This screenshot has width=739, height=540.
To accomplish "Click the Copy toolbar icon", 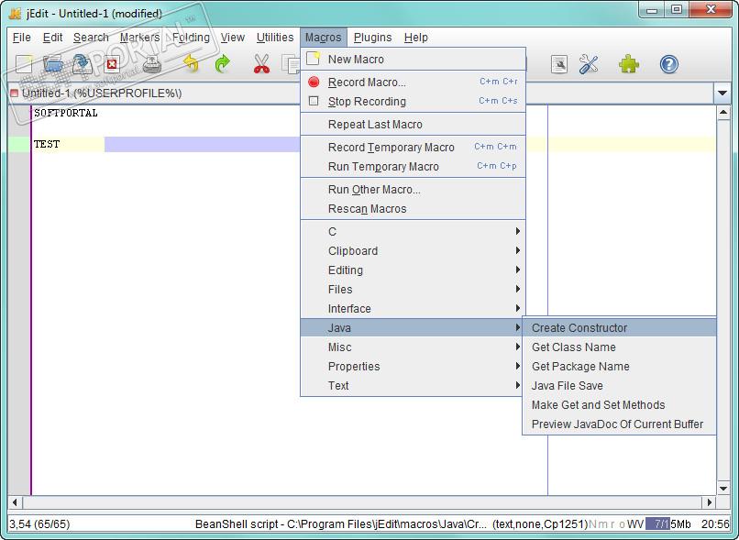I will [x=291, y=63].
